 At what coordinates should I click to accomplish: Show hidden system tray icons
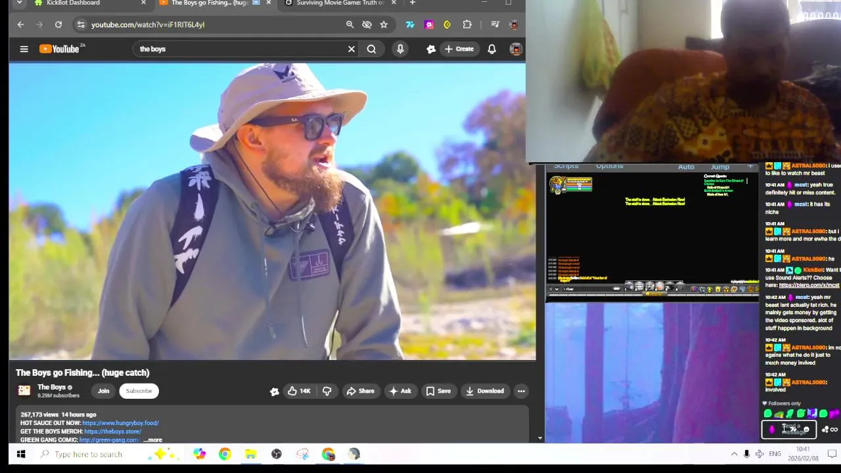click(734, 454)
